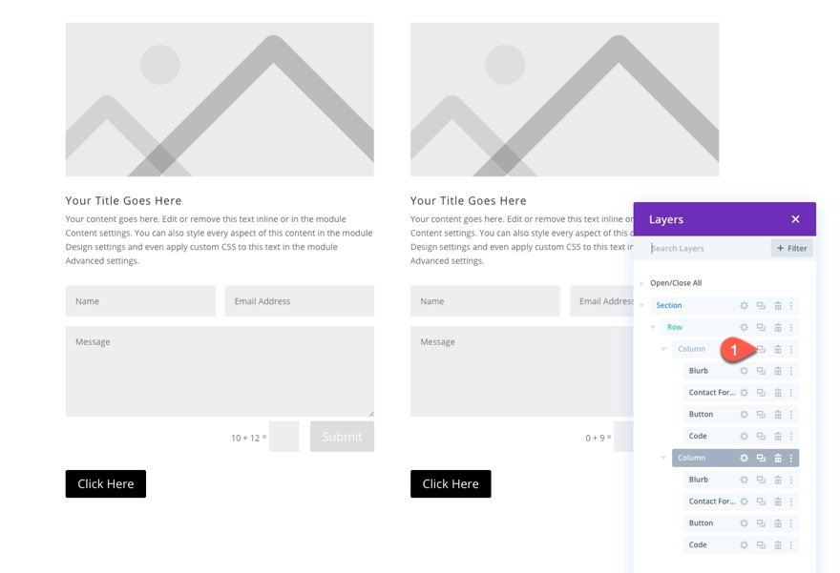The width and height of the screenshot is (840, 573).
Task: Delete second column's Code layer
Action: [x=778, y=545]
